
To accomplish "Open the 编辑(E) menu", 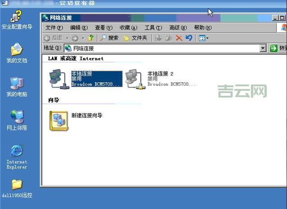I will (x=79, y=27).
